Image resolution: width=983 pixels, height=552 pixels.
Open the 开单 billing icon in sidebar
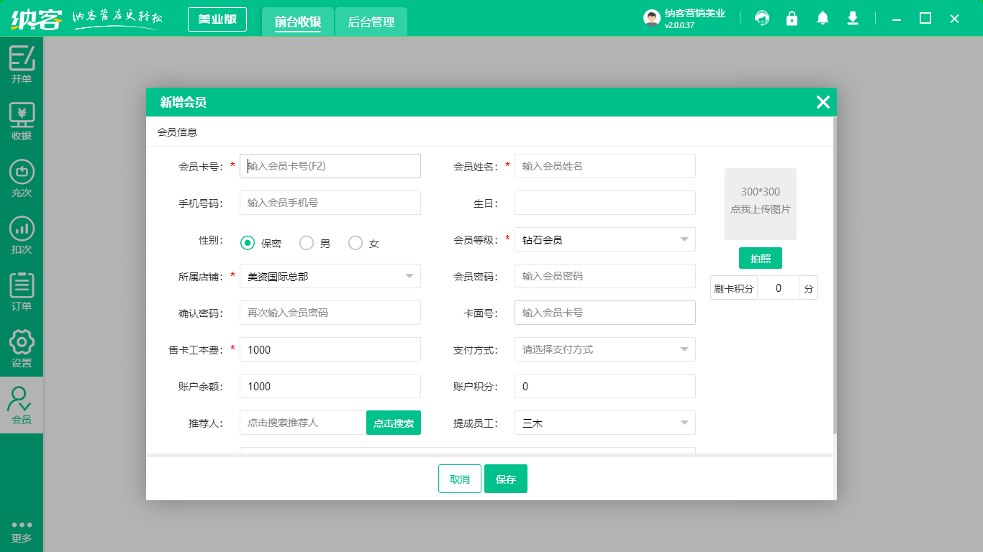coord(22,63)
